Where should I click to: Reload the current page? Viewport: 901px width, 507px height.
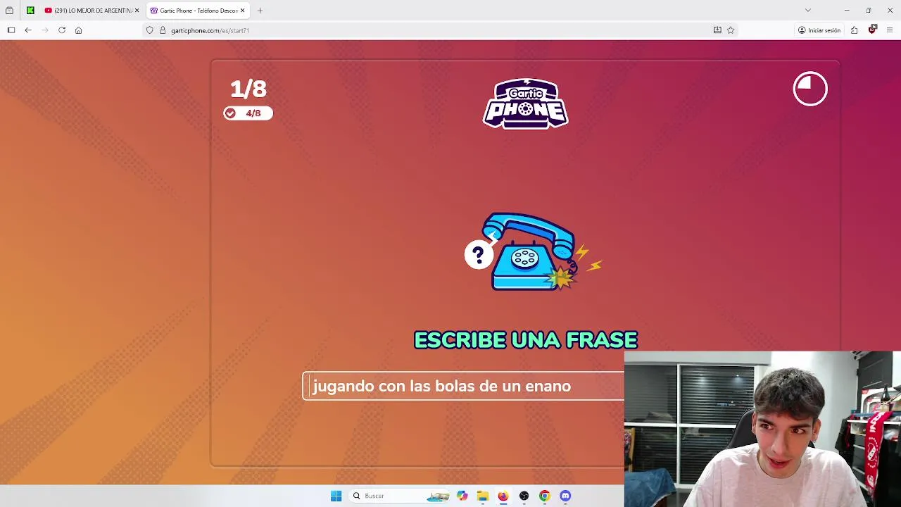pyautogui.click(x=62, y=30)
